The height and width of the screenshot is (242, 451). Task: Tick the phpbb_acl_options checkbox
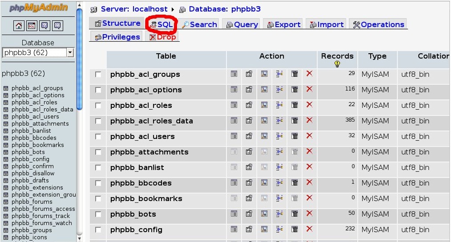tap(98, 90)
